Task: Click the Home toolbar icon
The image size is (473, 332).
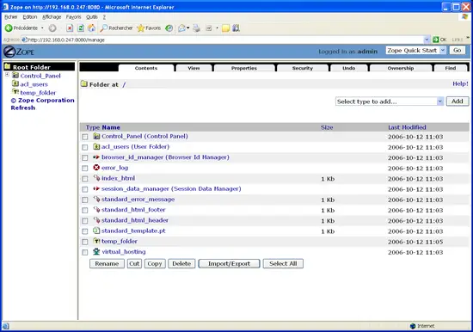Action: (x=92, y=28)
